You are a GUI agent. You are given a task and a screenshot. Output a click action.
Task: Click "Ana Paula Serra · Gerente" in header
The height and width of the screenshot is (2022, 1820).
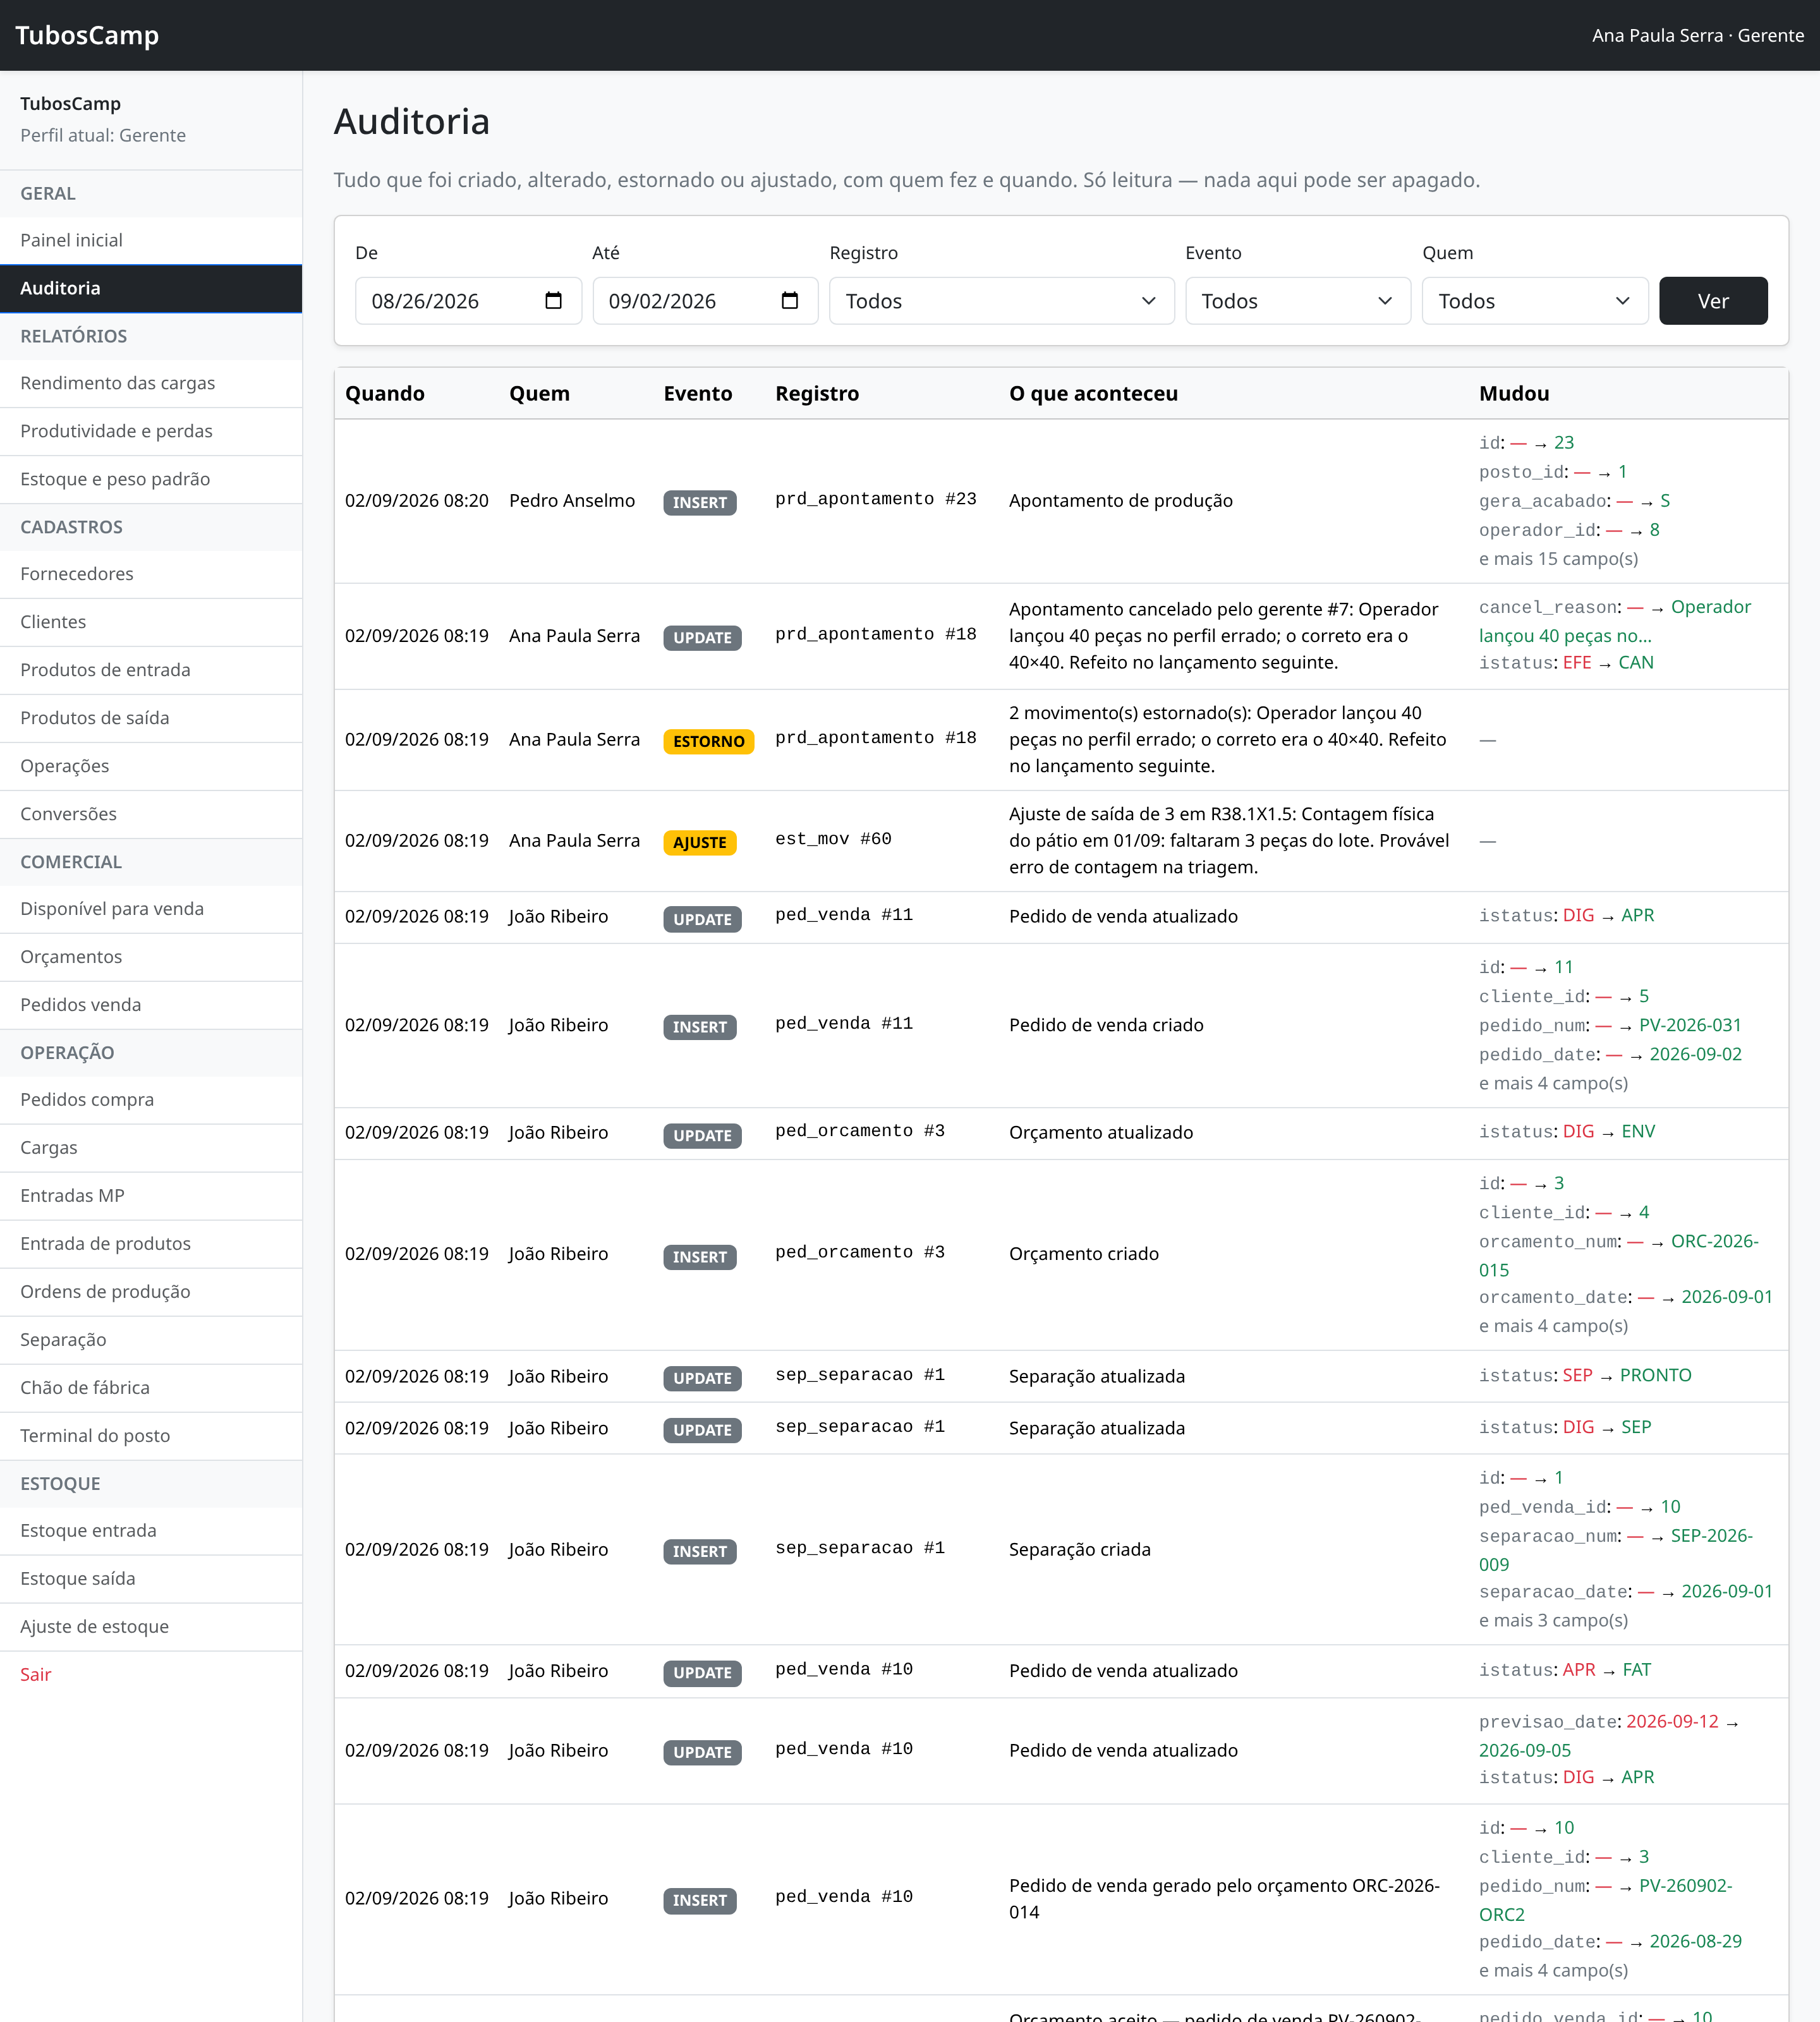[1698, 35]
